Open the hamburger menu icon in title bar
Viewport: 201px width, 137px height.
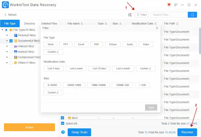click(x=176, y=5)
